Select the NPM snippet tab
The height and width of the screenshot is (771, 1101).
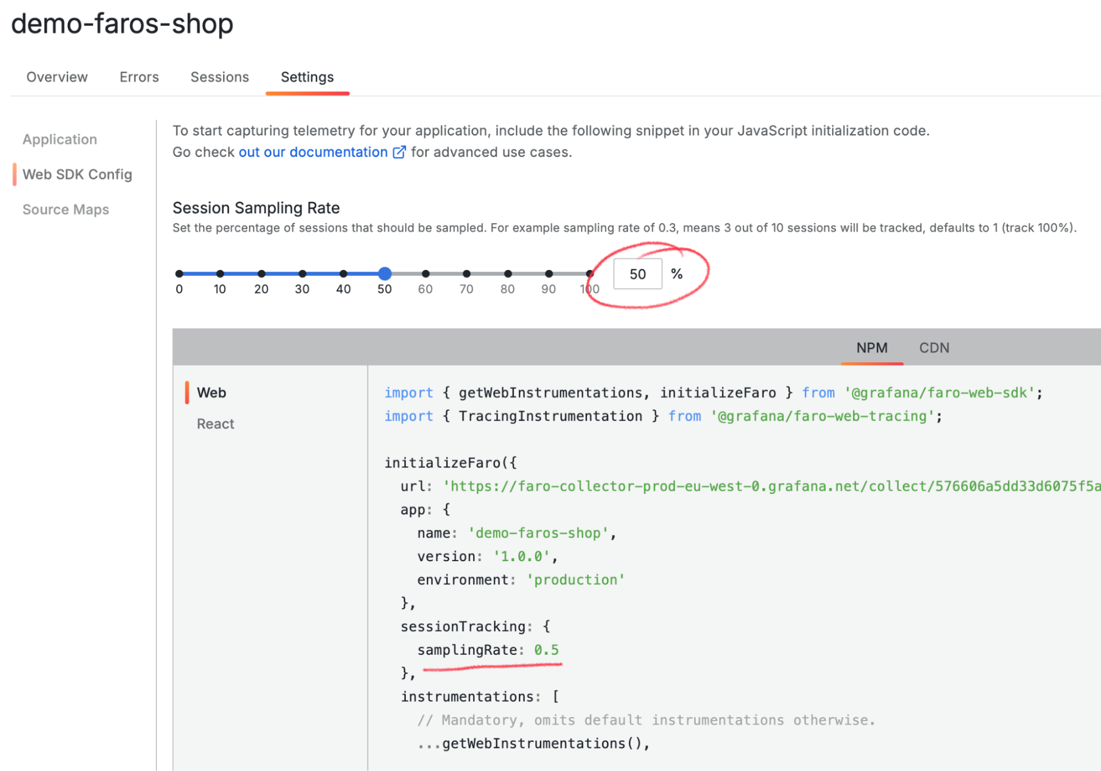871,348
